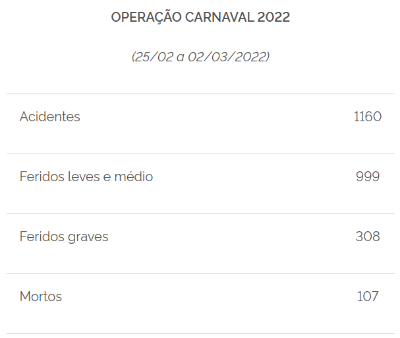The image size is (400, 338).
Task: Select the date range subtitle text
Action: click(x=200, y=57)
